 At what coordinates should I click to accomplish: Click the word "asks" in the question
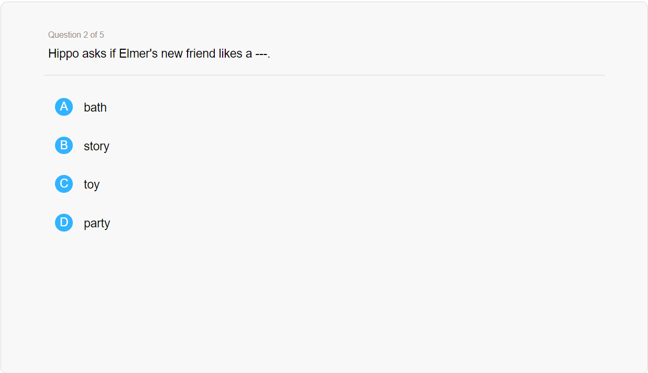[x=94, y=53]
